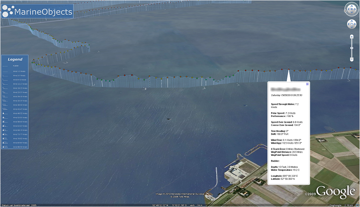The height and width of the screenshot is (207, 360).
Task: Click wind barb icon for 28-32 Knots
Action: coord(5,96)
